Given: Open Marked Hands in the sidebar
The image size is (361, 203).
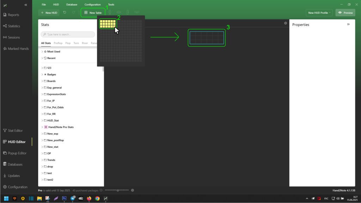Looking at the screenshot, I should [x=18, y=49].
